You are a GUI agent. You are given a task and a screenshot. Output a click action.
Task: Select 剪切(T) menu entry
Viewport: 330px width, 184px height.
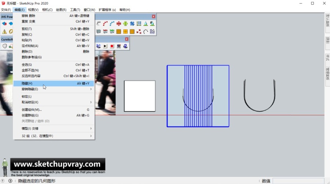point(54,29)
